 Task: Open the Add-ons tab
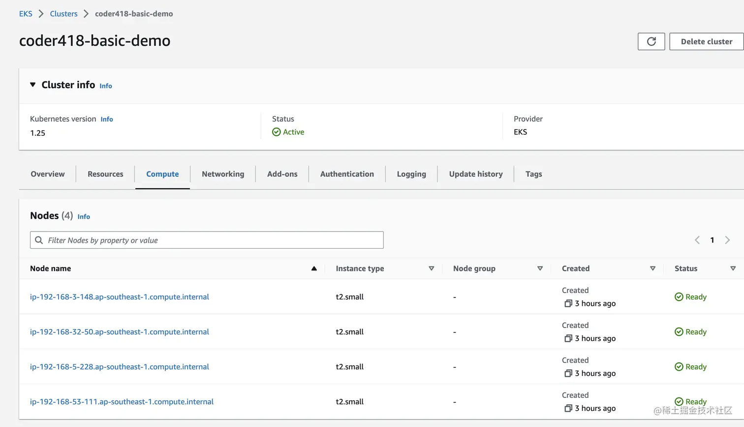(282, 174)
